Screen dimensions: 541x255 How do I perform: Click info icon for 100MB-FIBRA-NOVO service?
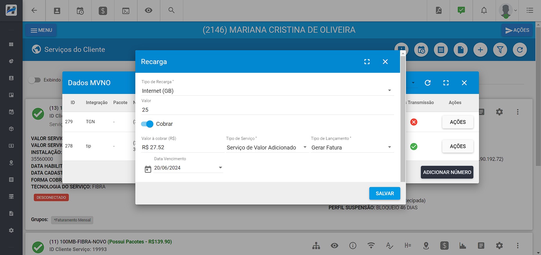pyautogui.click(x=353, y=246)
